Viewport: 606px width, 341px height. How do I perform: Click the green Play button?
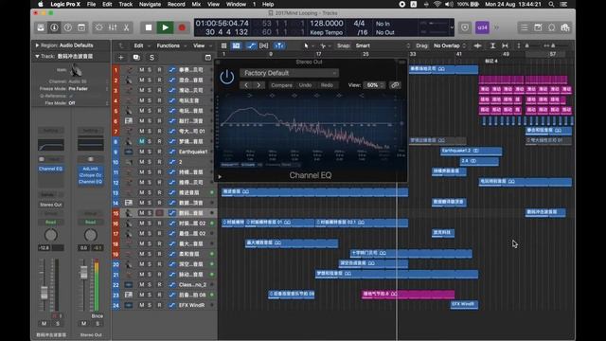click(x=165, y=27)
